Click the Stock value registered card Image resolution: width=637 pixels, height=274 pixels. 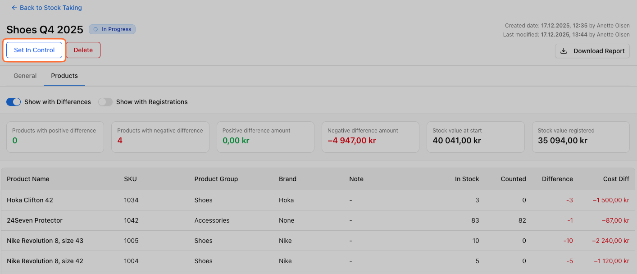tap(580, 137)
